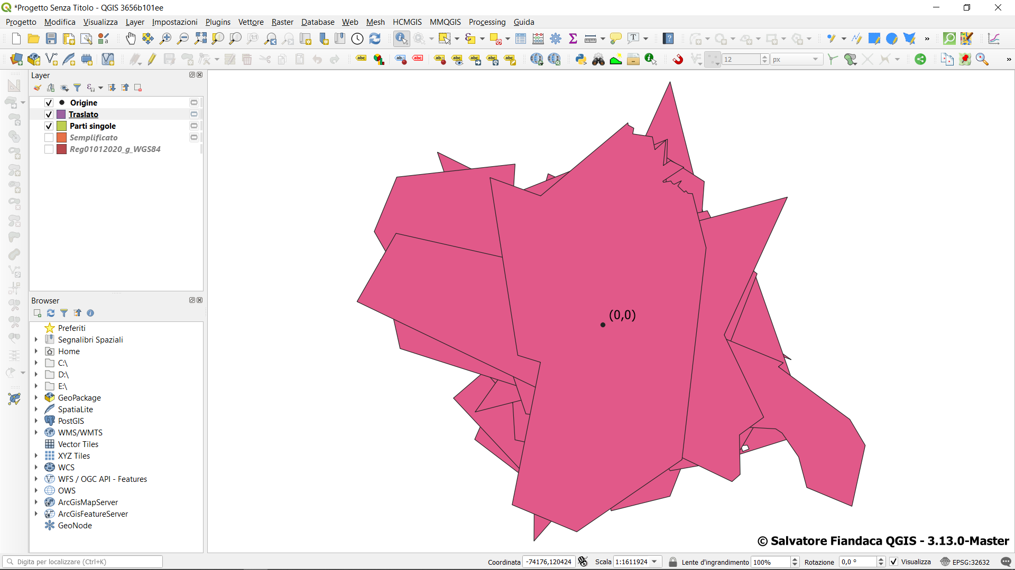This screenshot has width=1015, height=570.
Task: Click the locator search field
Action: coord(85,562)
